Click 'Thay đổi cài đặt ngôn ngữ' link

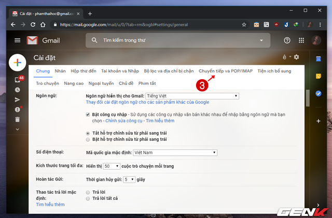coord(147,102)
